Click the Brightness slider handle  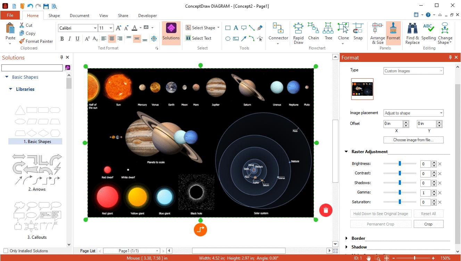400,164
